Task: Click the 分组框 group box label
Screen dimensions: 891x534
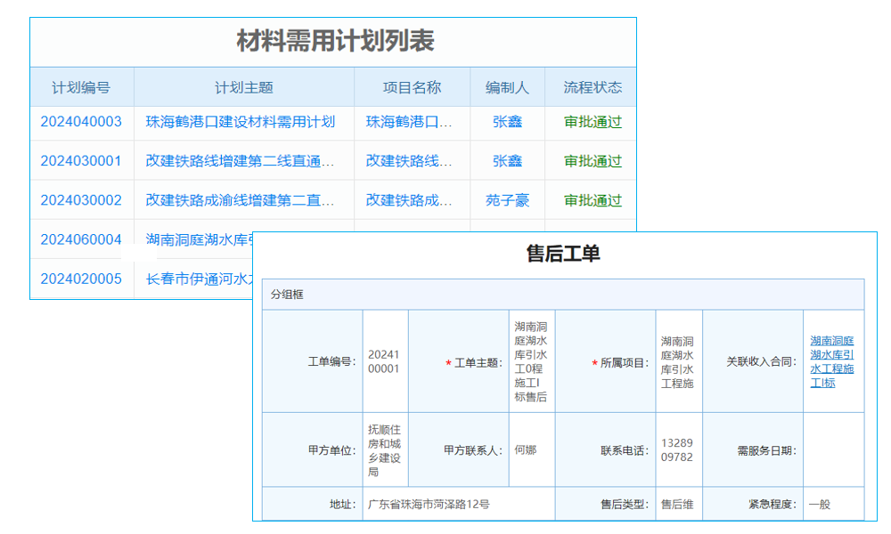Action: click(285, 295)
